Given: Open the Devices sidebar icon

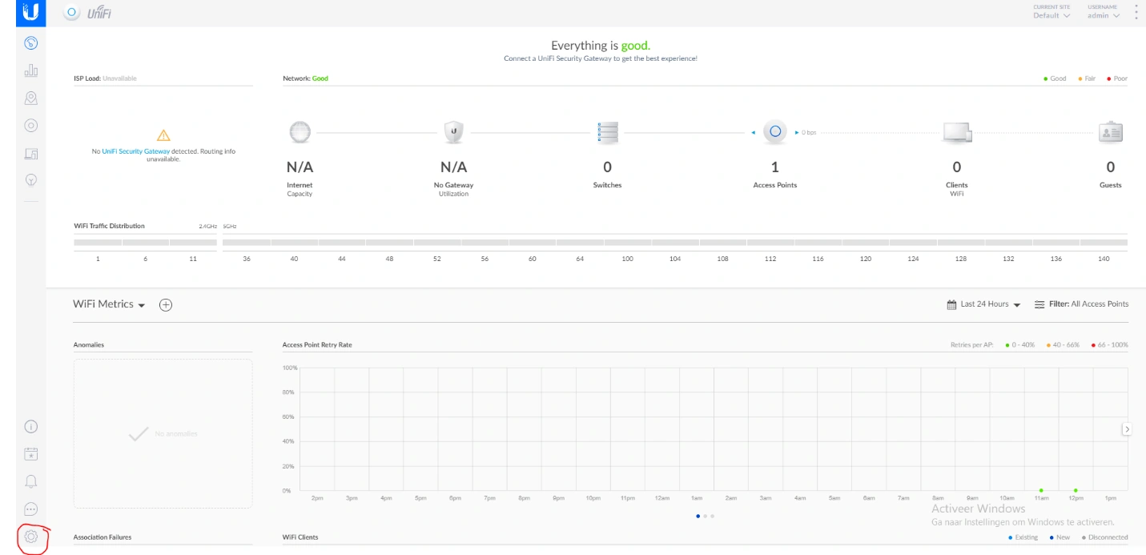Looking at the screenshot, I should point(31,126).
